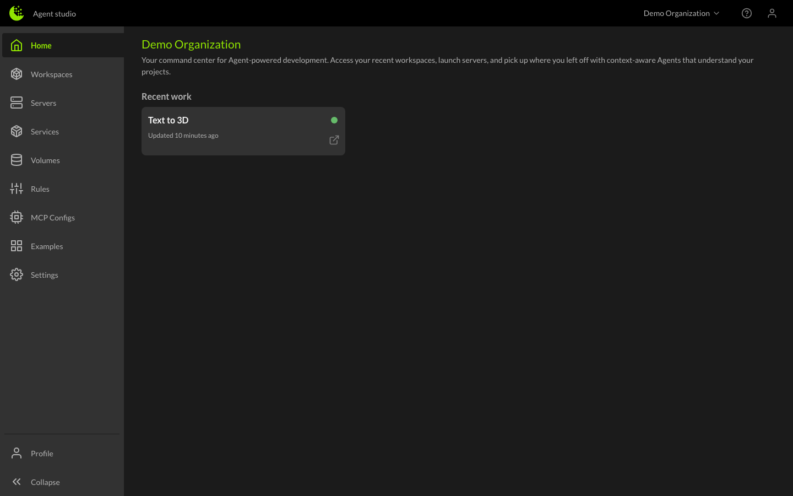Click the green status indicator dot
Image resolution: width=793 pixels, height=496 pixels.
click(334, 120)
